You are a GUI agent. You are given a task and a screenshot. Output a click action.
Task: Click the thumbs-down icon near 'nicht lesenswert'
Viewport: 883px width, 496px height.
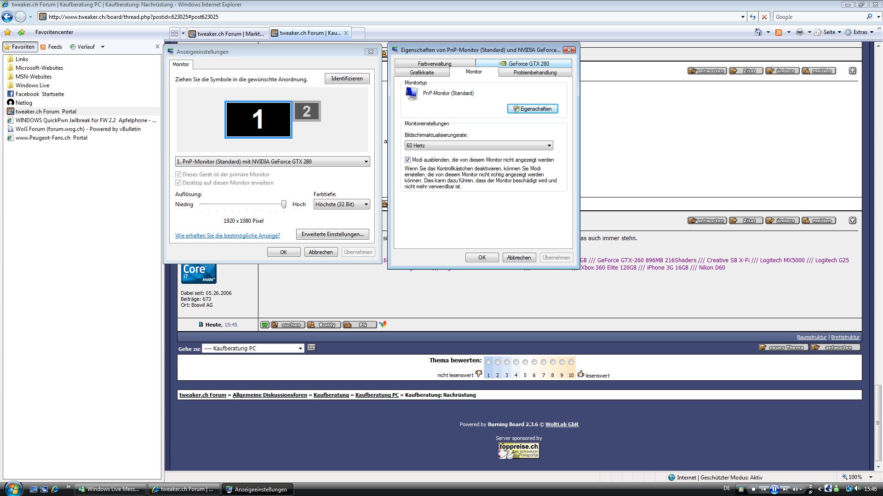[479, 374]
